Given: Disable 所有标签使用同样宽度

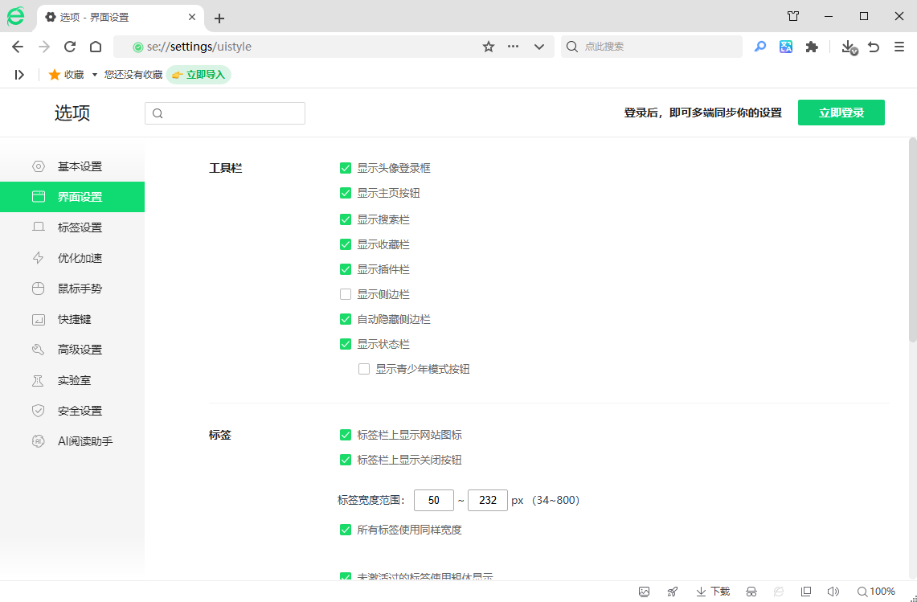Looking at the screenshot, I should tap(346, 530).
